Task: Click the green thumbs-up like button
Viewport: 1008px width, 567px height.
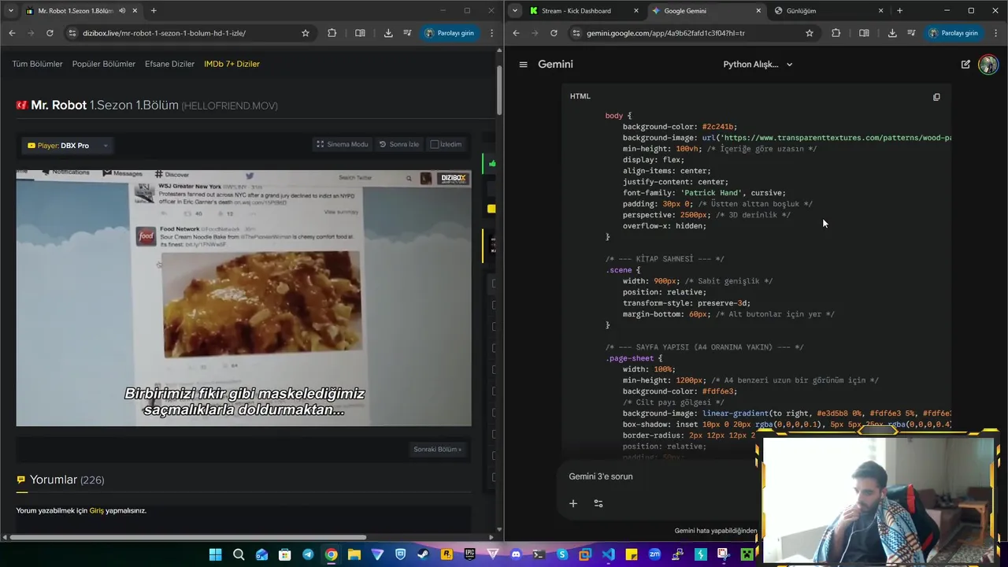Action: click(x=492, y=164)
